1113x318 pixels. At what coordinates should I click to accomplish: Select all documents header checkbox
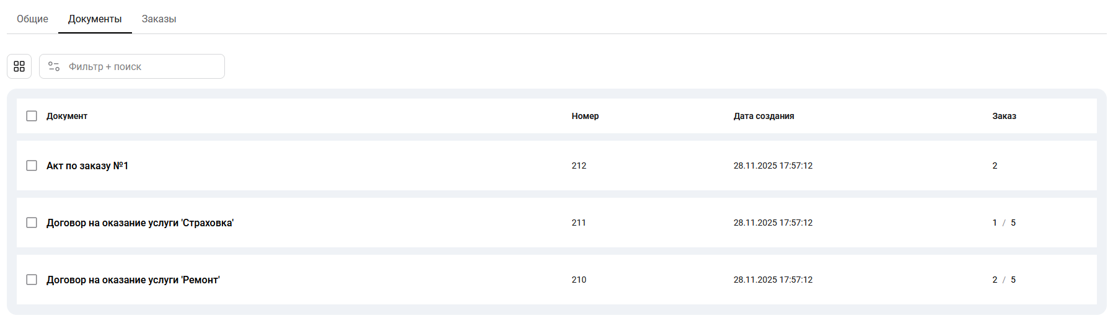(x=32, y=116)
